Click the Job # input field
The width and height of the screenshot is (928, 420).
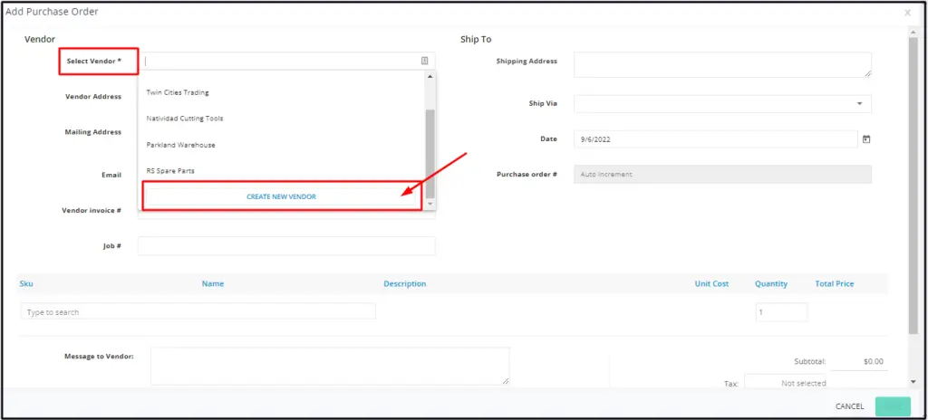coord(286,246)
